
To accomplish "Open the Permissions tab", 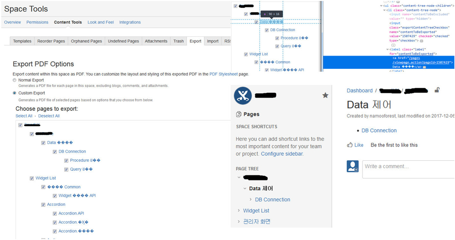I will point(37,22).
